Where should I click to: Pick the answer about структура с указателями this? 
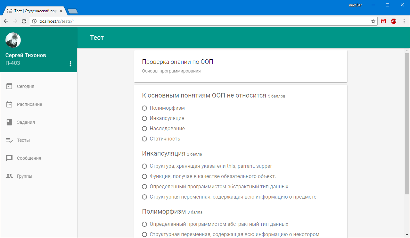click(x=144, y=166)
